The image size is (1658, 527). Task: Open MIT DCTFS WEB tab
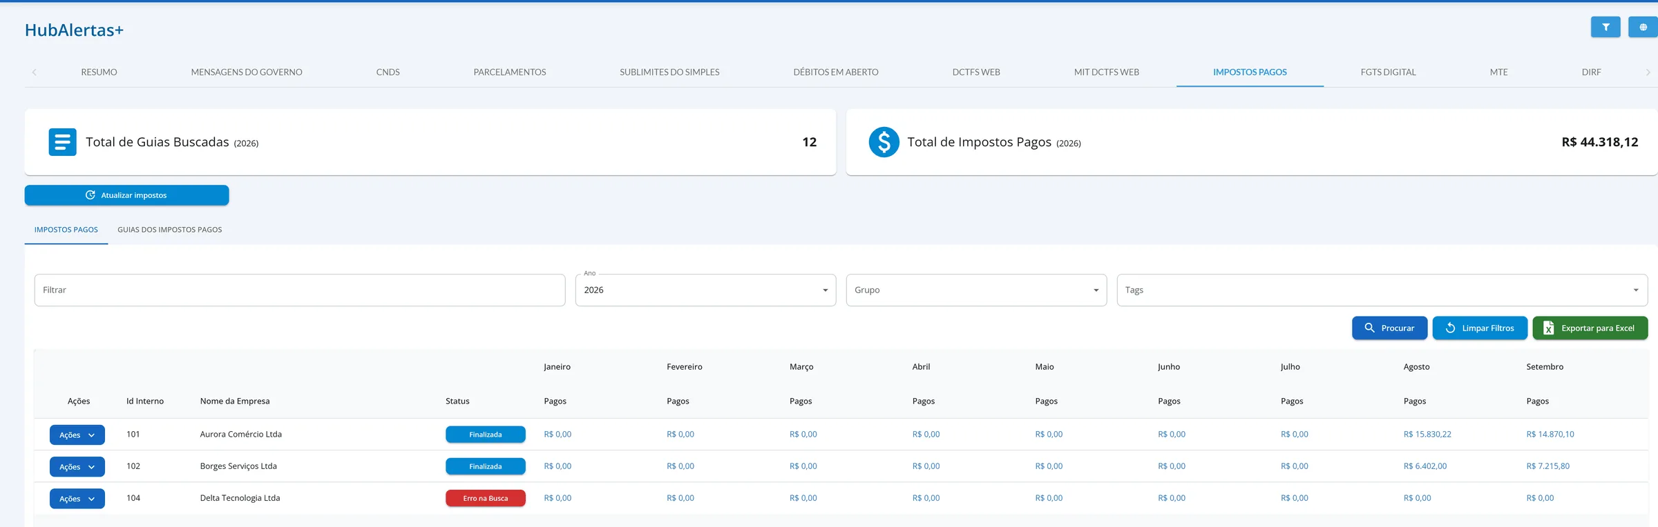click(x=1107, y=72)
